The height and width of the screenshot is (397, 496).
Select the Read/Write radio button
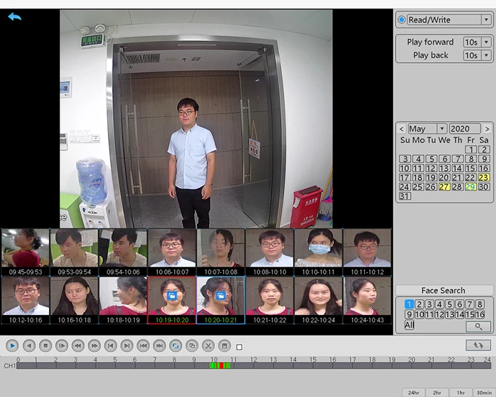click(x=402, y=20)
